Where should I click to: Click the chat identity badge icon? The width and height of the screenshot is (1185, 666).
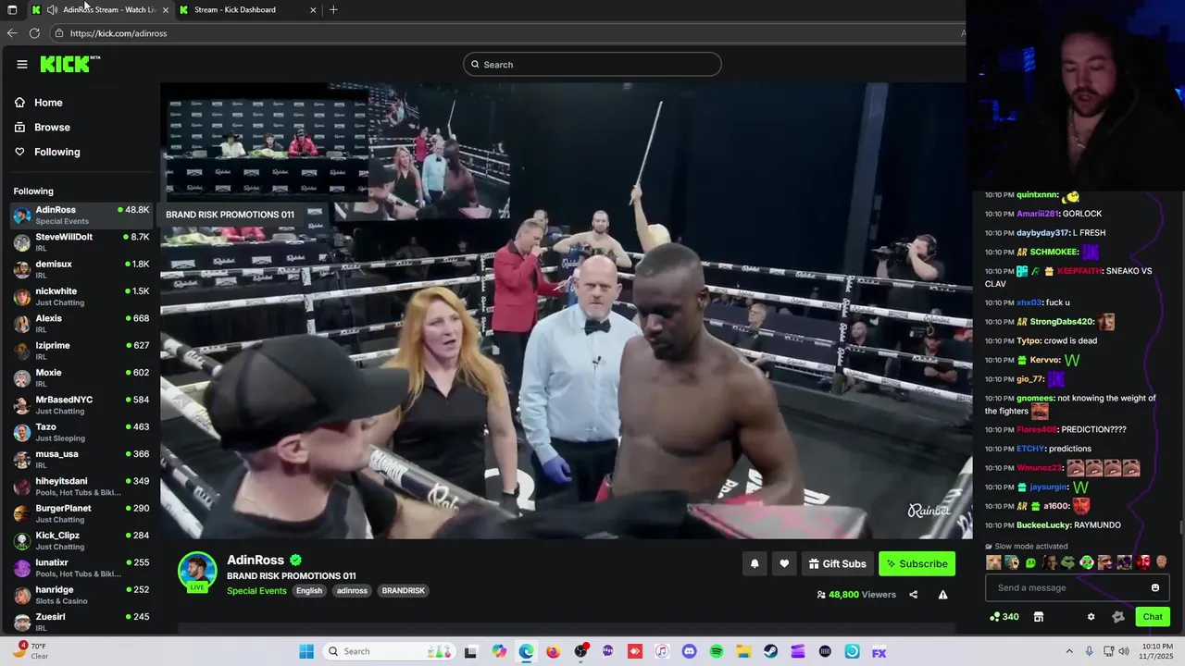(1117, 617)
